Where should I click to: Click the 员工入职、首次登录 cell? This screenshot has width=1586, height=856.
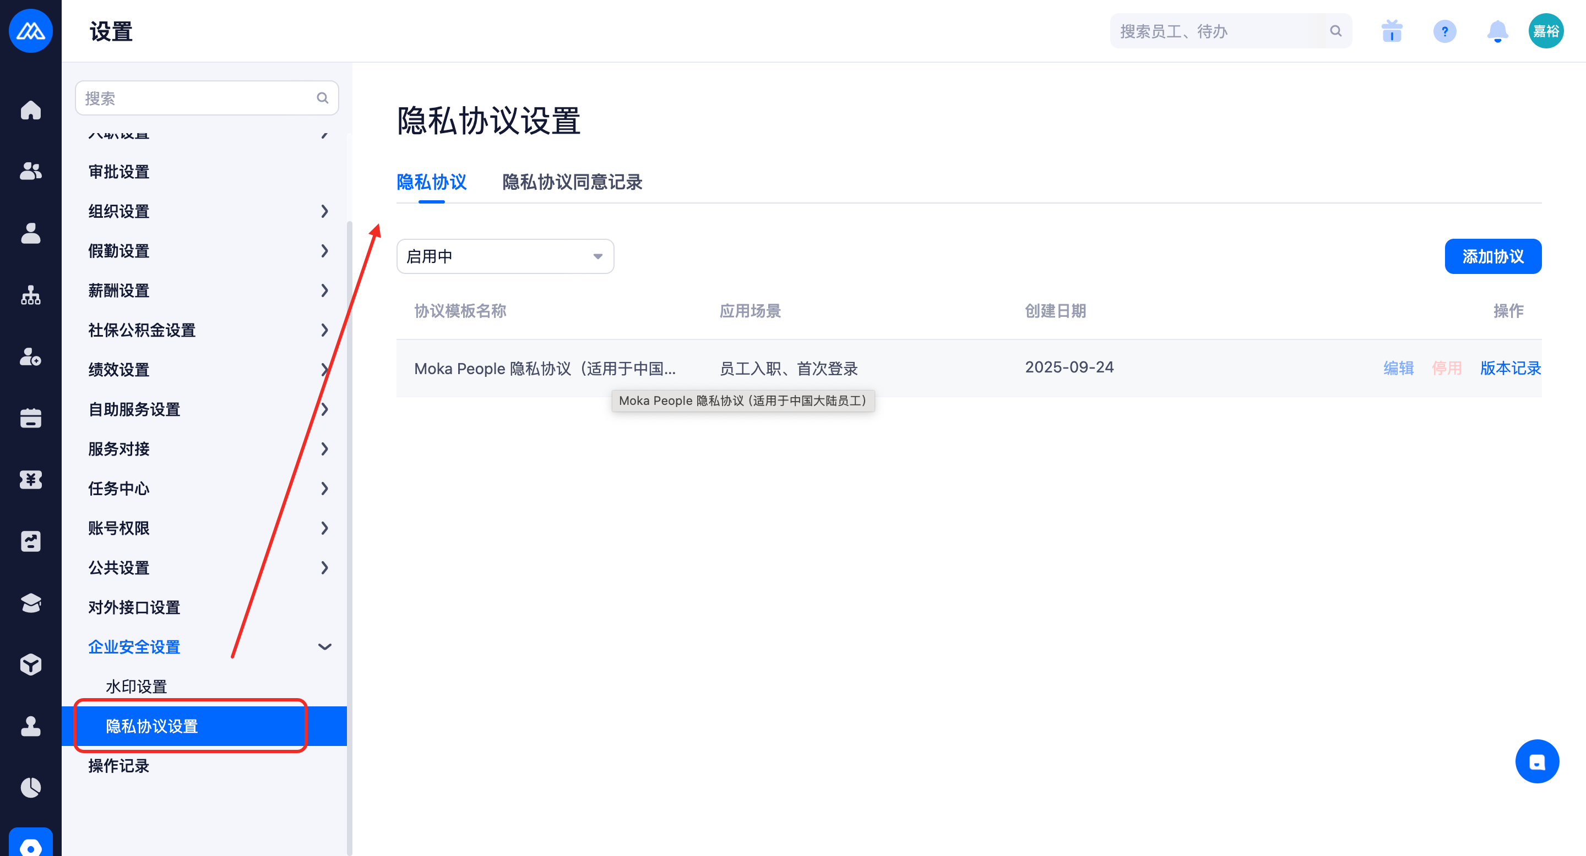tap(789, 369)
